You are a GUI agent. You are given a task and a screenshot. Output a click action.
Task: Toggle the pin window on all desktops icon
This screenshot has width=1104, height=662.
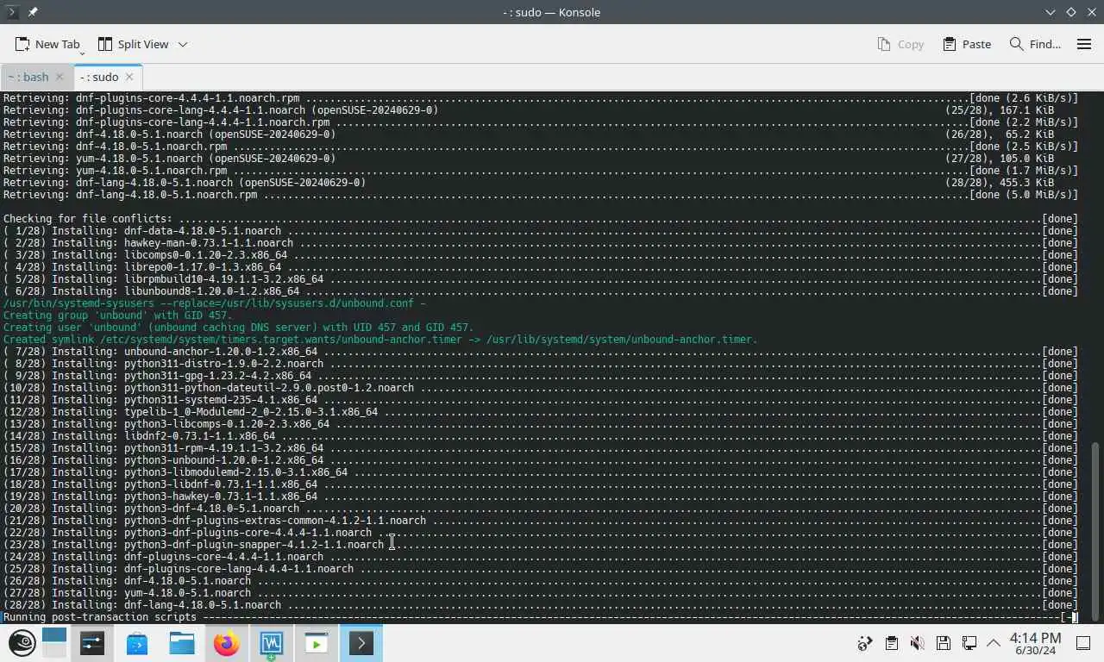coord(33,12)
